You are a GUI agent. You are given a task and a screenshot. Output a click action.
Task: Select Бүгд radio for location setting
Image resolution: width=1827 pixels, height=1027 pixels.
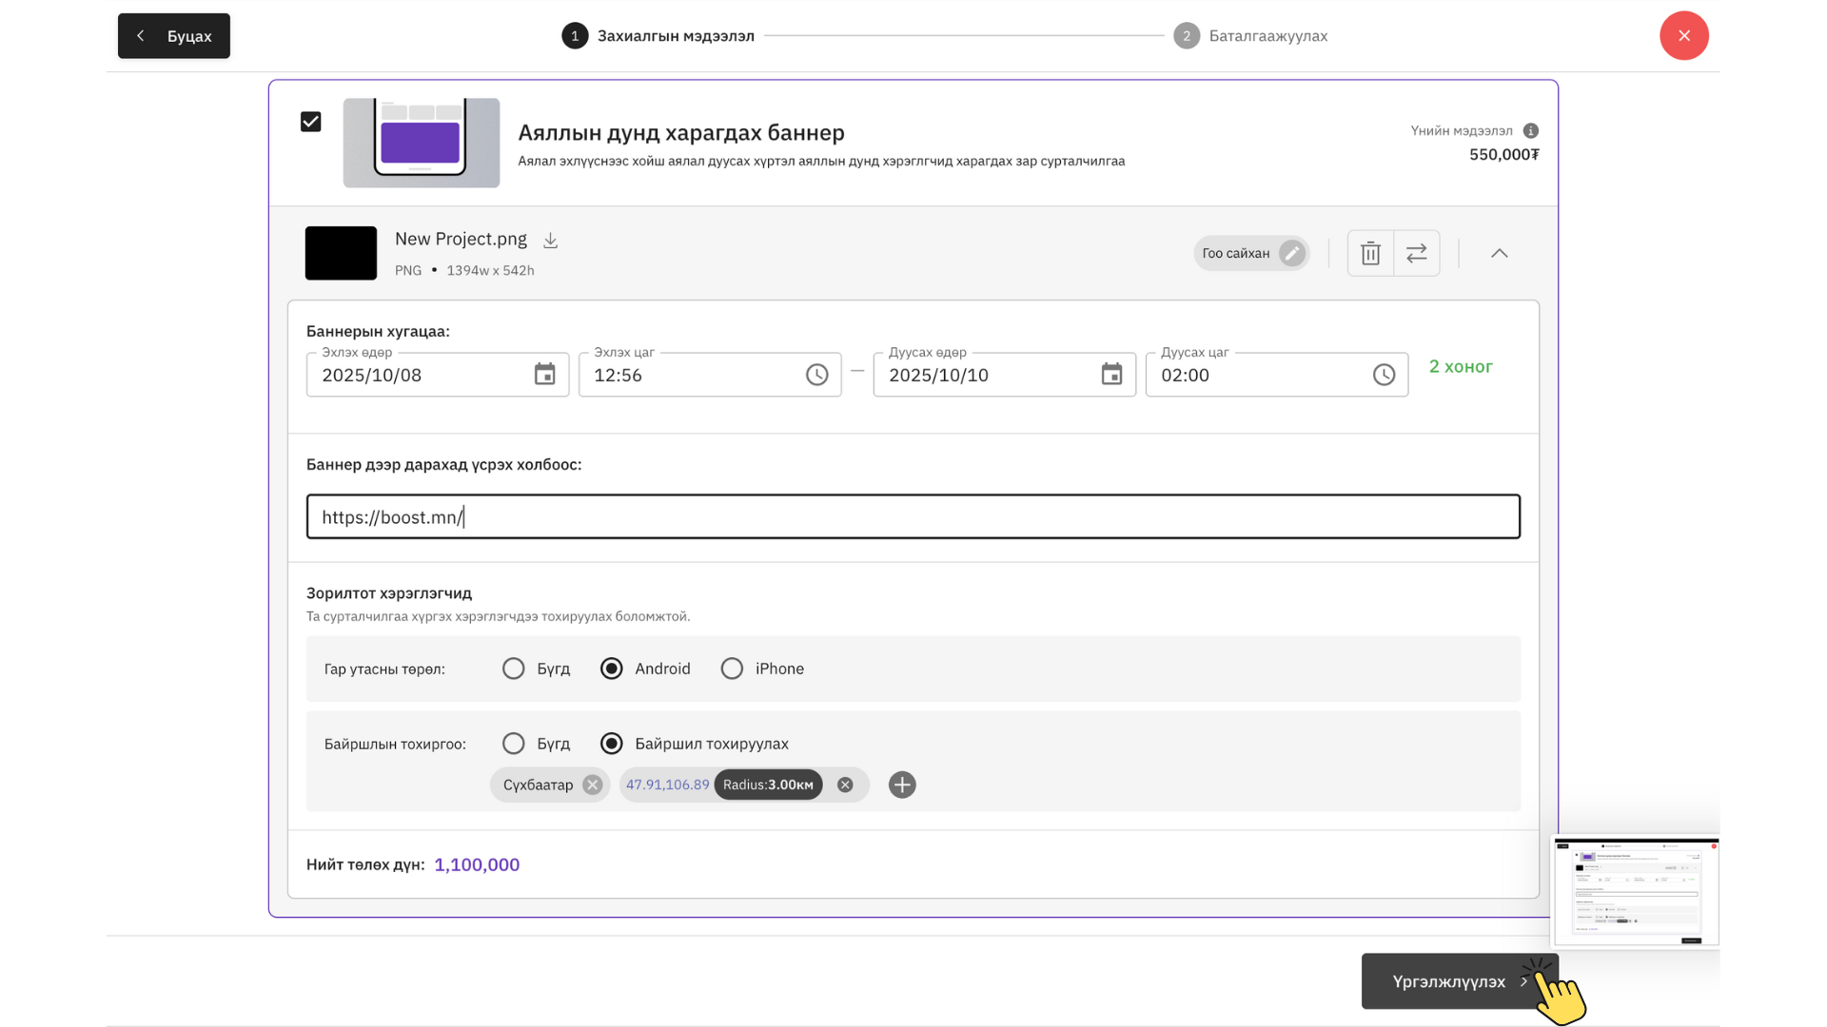click(x=514, y=744)
